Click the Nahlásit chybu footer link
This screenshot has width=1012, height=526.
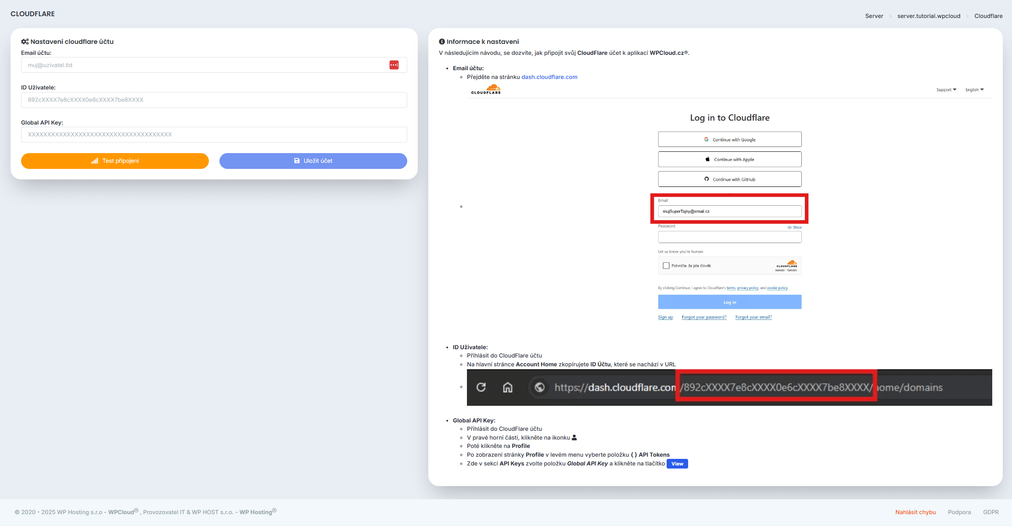915,512
